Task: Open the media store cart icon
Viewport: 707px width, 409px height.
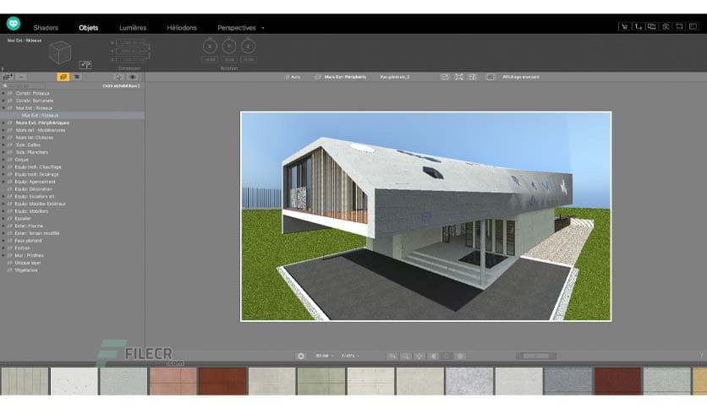Action: [624, 27]
